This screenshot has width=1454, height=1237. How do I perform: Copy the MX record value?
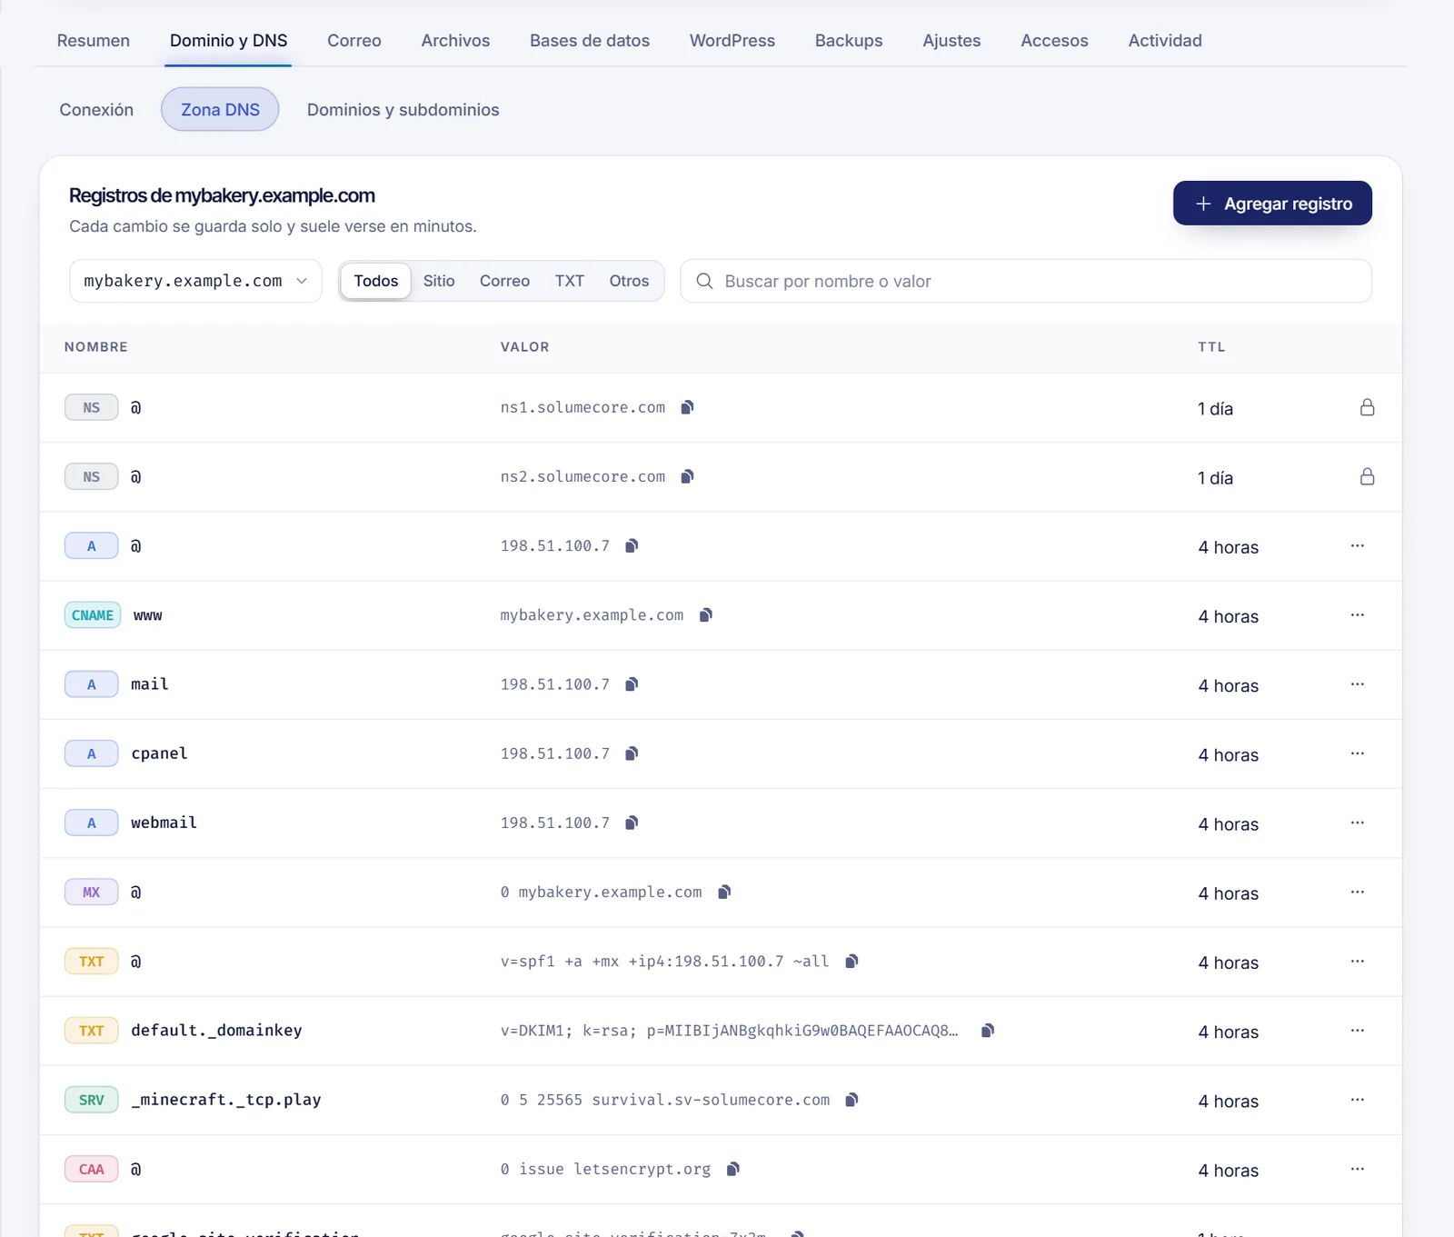[x=724, y=892]
